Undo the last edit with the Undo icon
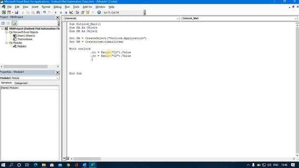 coord(44,13)
